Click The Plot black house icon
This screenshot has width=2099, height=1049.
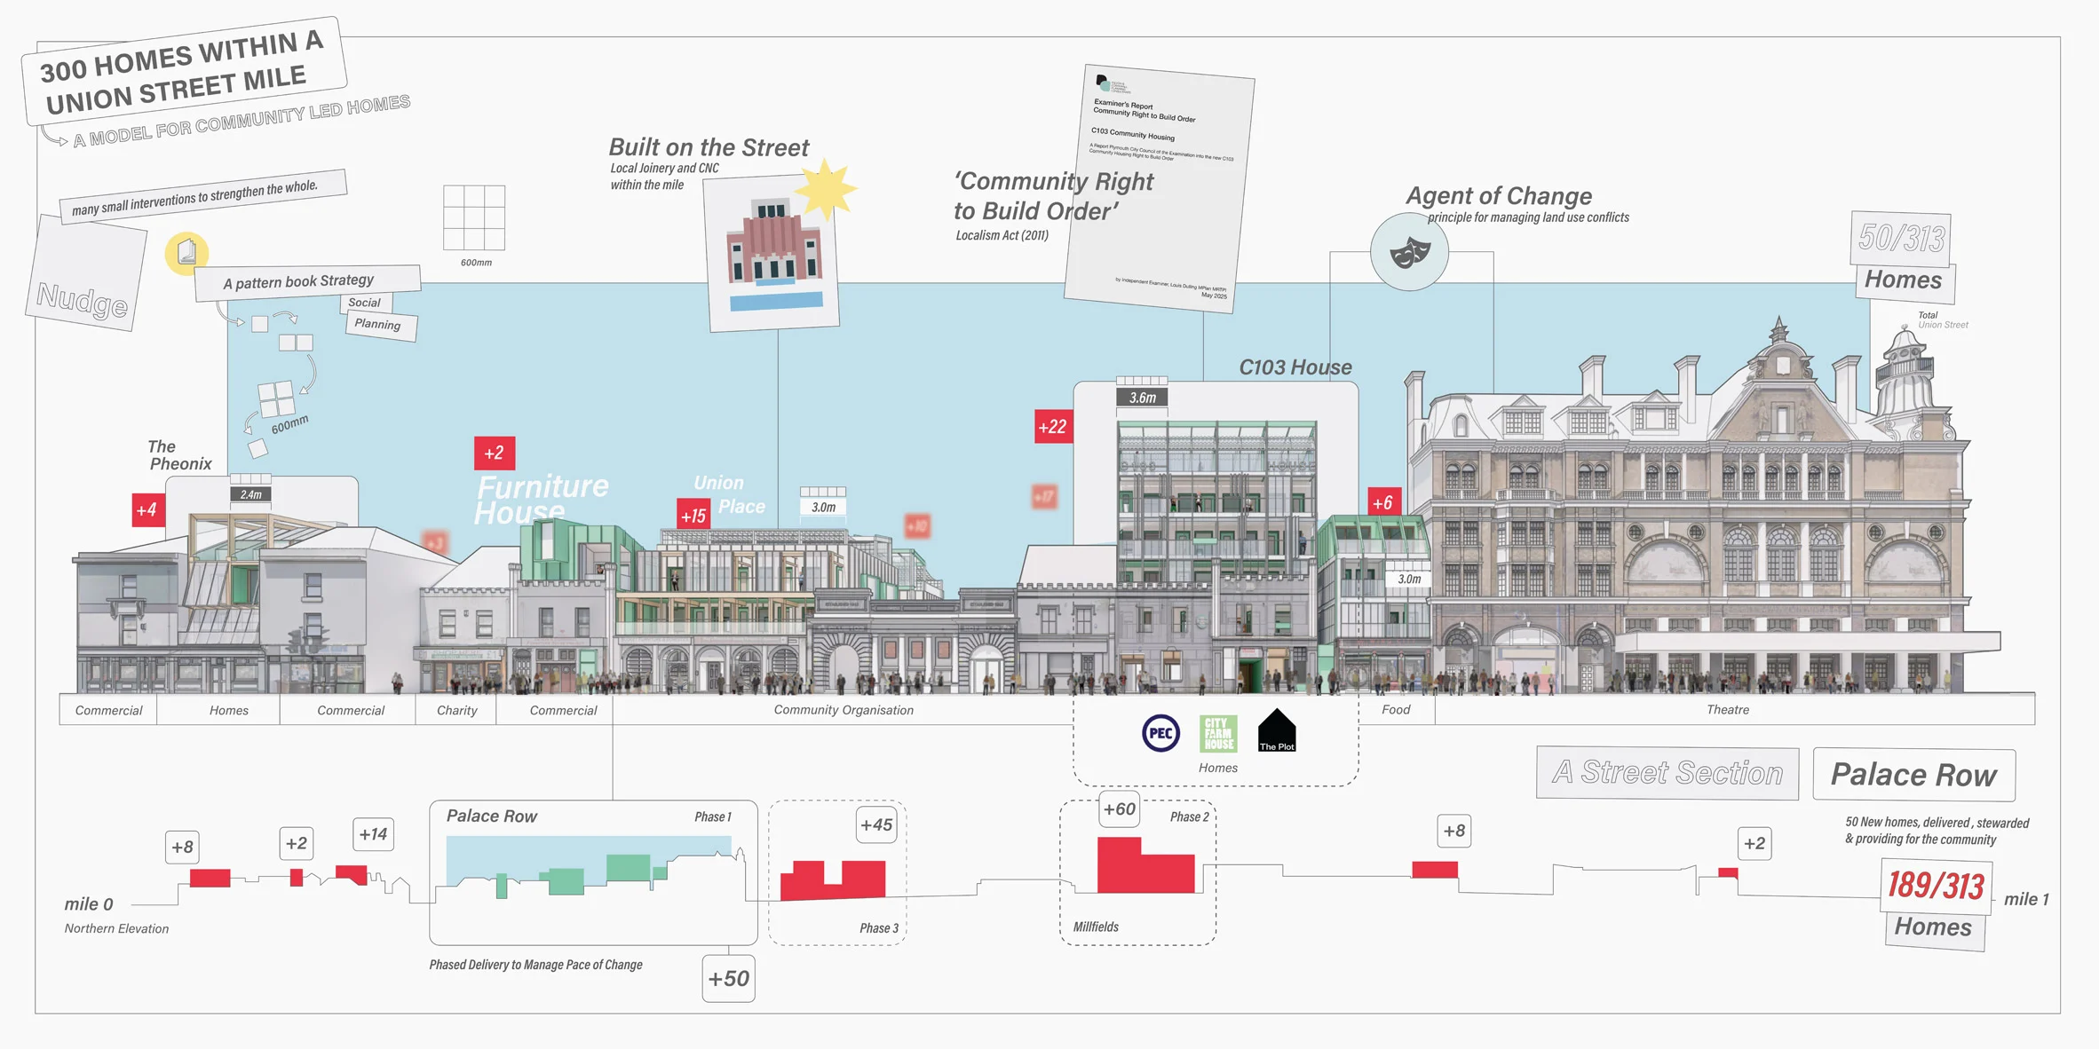(x=1276, y=730)
